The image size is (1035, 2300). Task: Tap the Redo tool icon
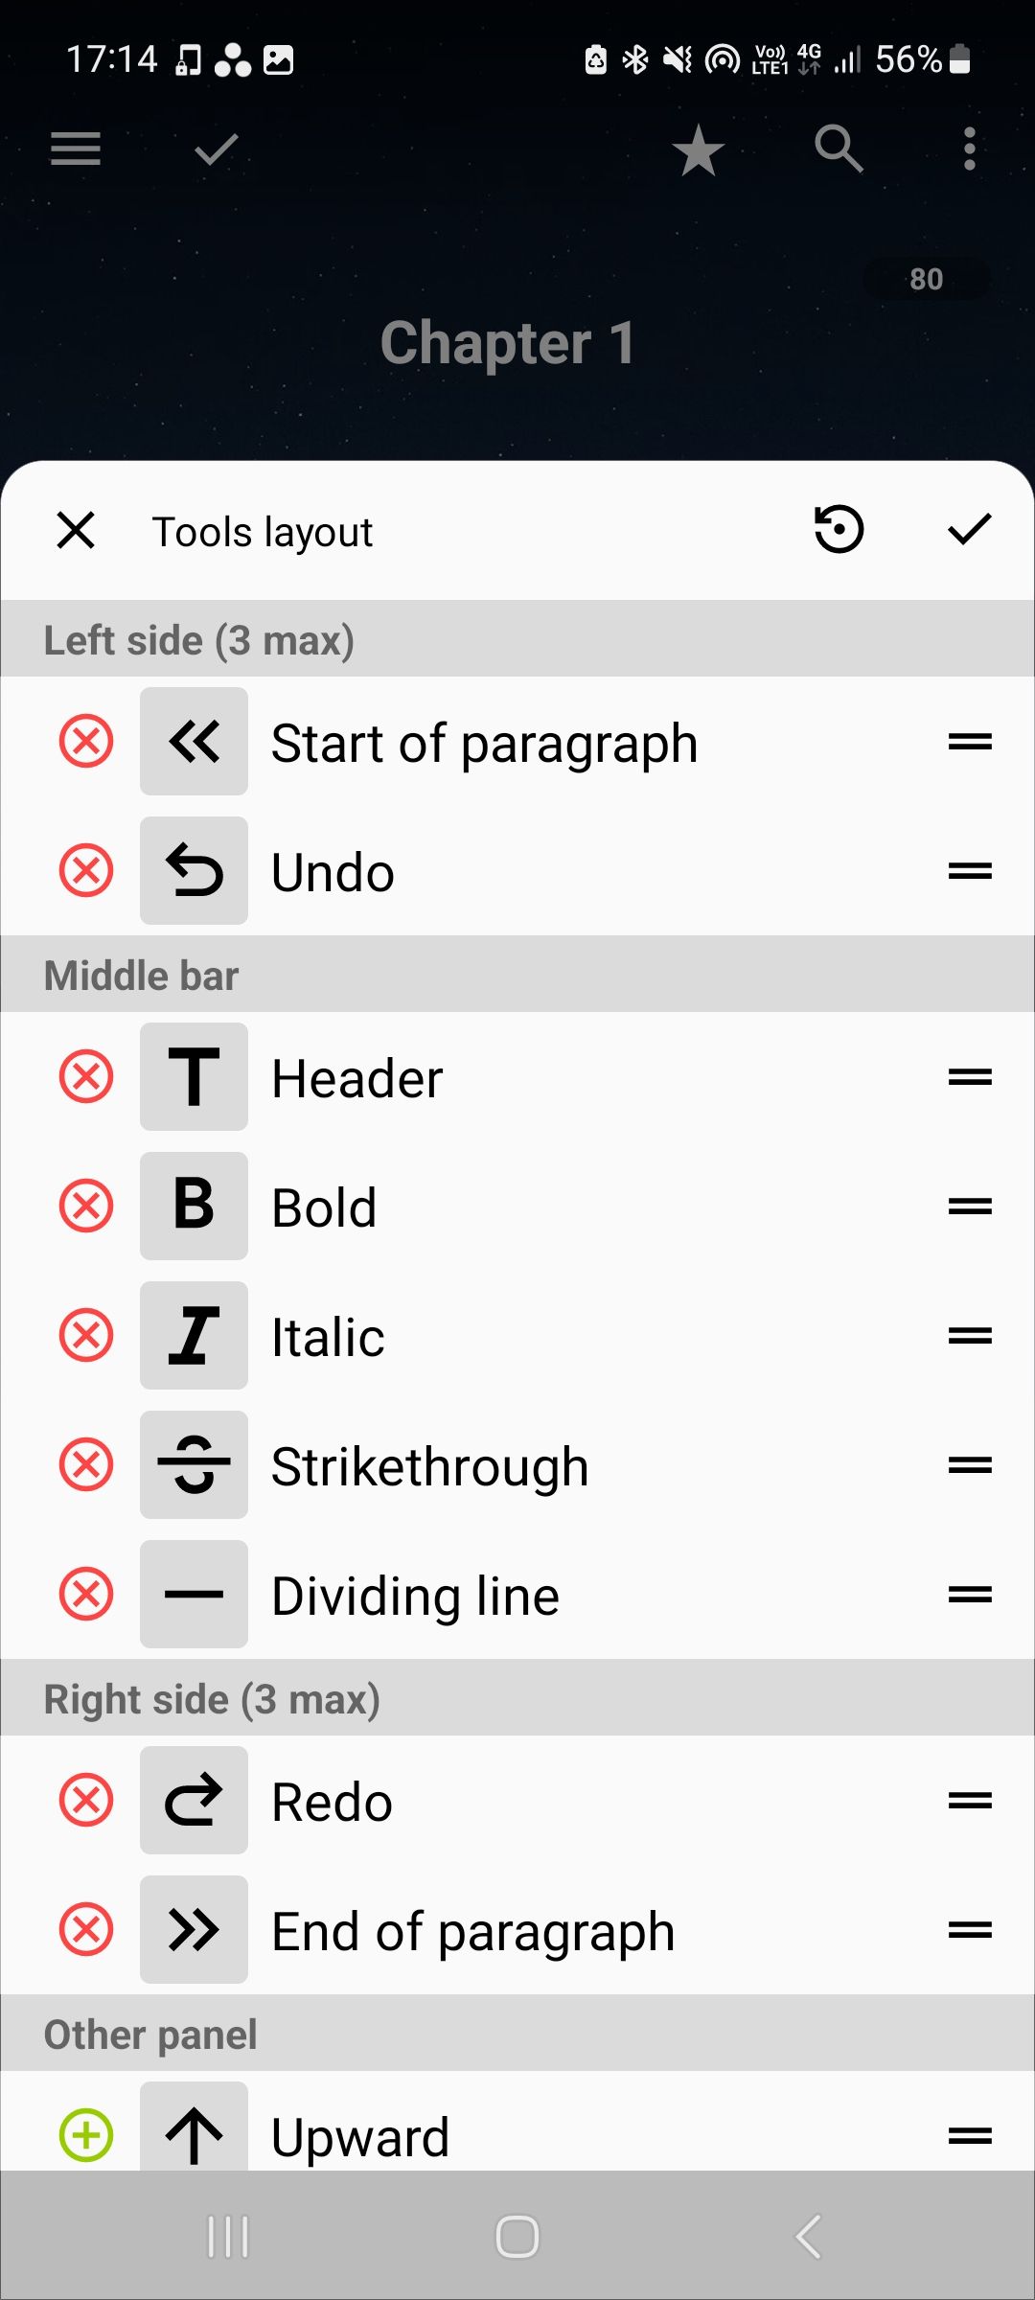tap(194, 1800)
